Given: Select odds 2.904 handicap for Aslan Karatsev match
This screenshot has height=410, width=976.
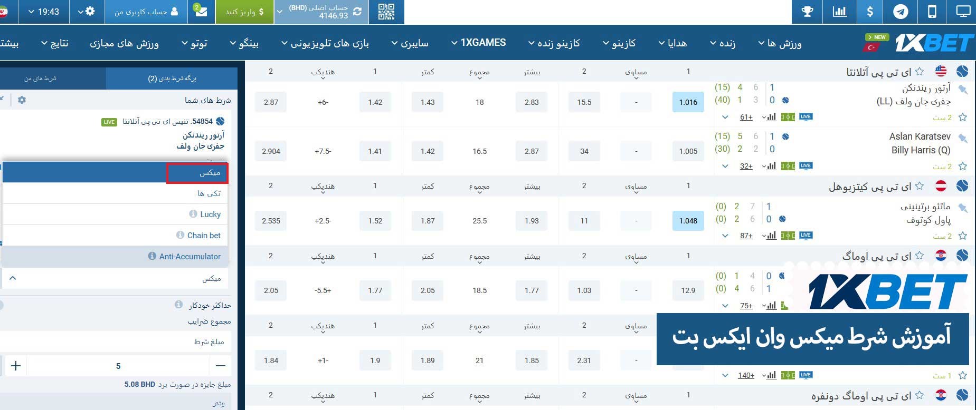Looking at the screenshot, I should tap(271, 151).
